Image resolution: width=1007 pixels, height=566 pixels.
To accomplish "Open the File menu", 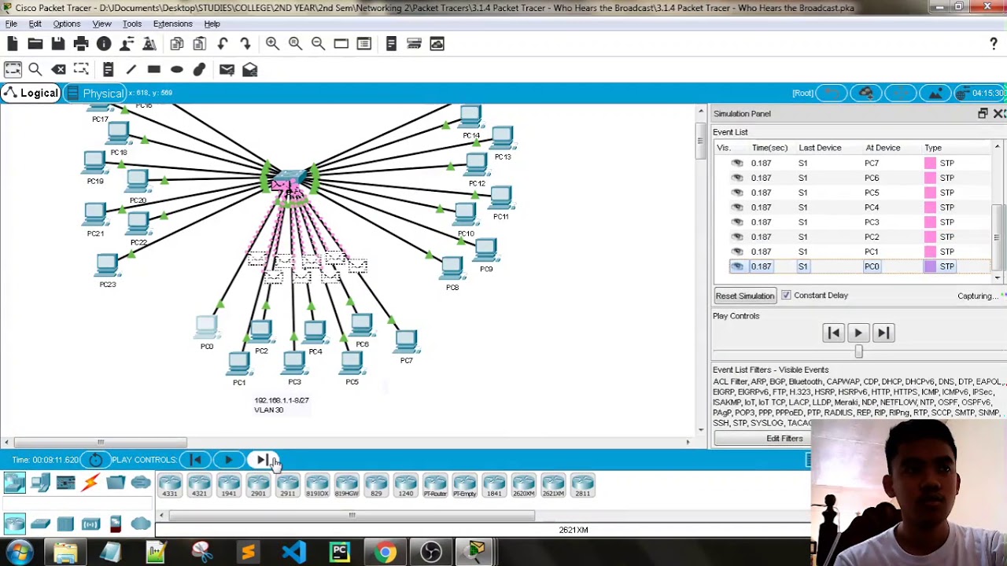I will pyautogui.click(x=11, y=24).
